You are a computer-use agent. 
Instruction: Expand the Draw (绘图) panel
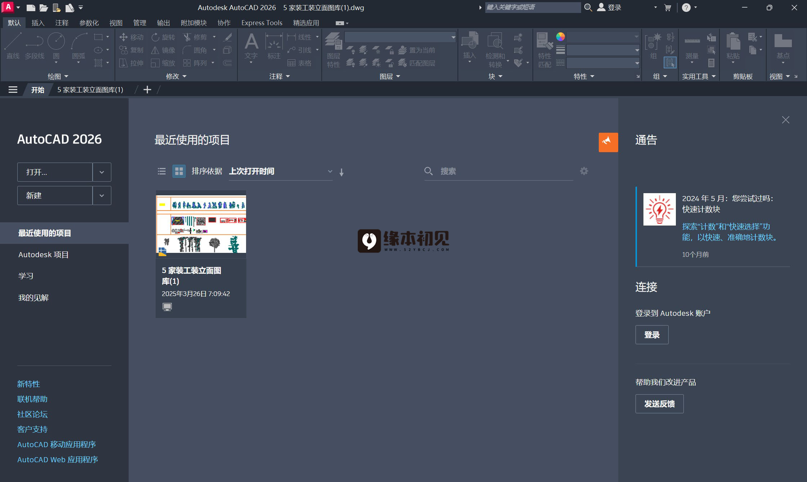click(x=58, y=76)
